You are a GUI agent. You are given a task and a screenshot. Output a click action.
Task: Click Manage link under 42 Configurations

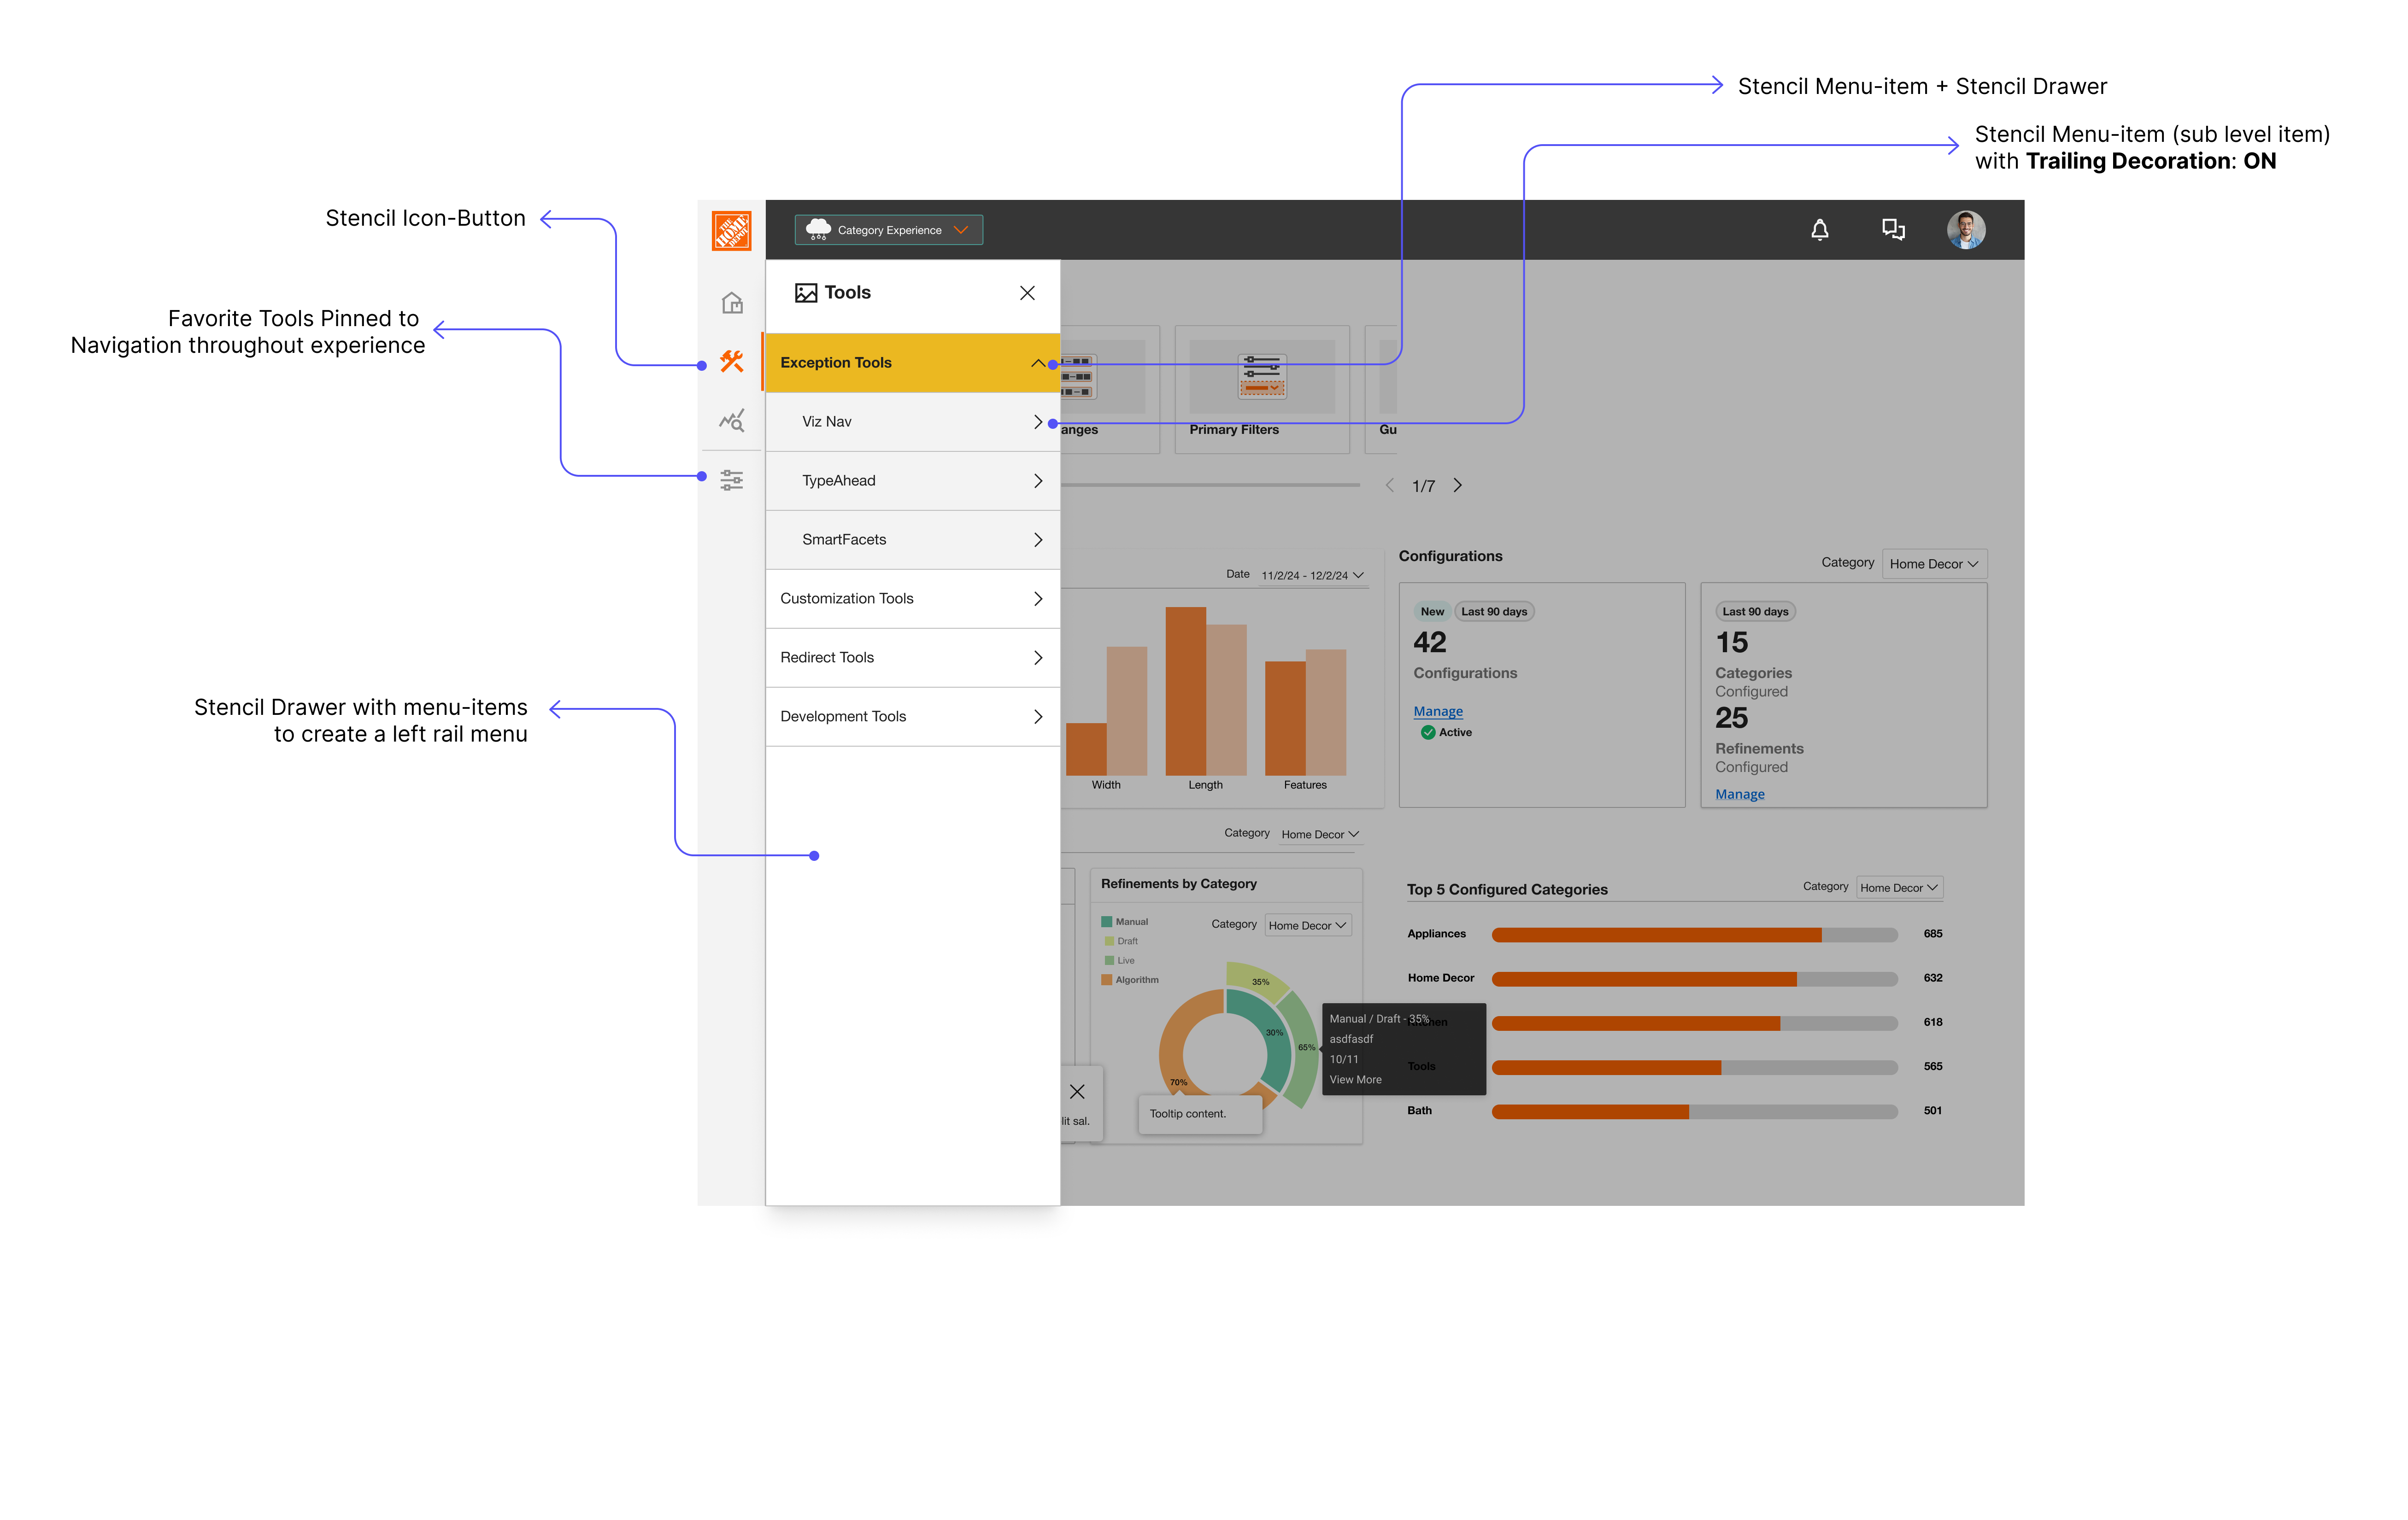pos(1437,712)
